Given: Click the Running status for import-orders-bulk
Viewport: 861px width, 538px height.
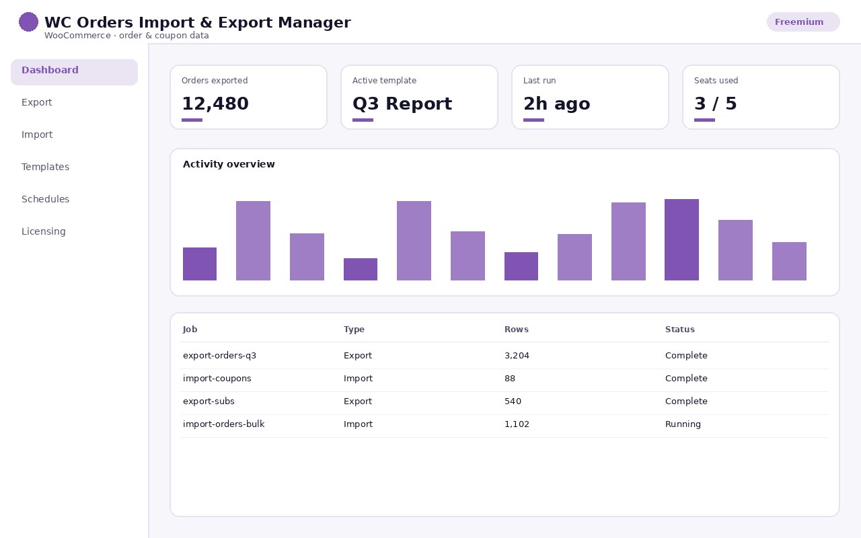Looking at the screenshot, I should click(683, 424).
